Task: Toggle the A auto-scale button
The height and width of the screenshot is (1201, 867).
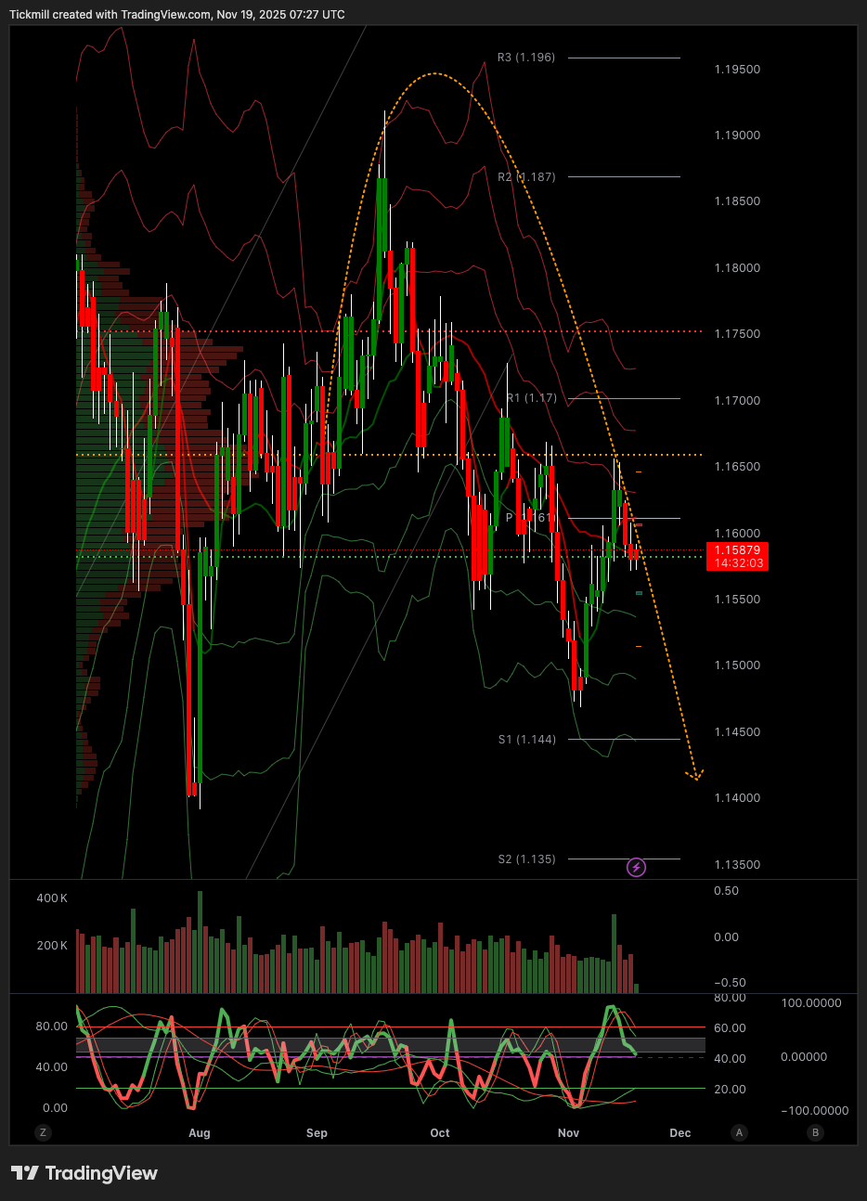Action: pyautogui.click(x=739, y=1132)
